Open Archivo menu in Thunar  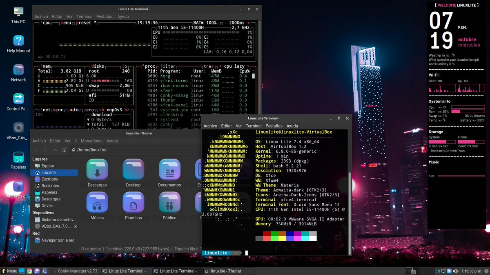[40, 141]
